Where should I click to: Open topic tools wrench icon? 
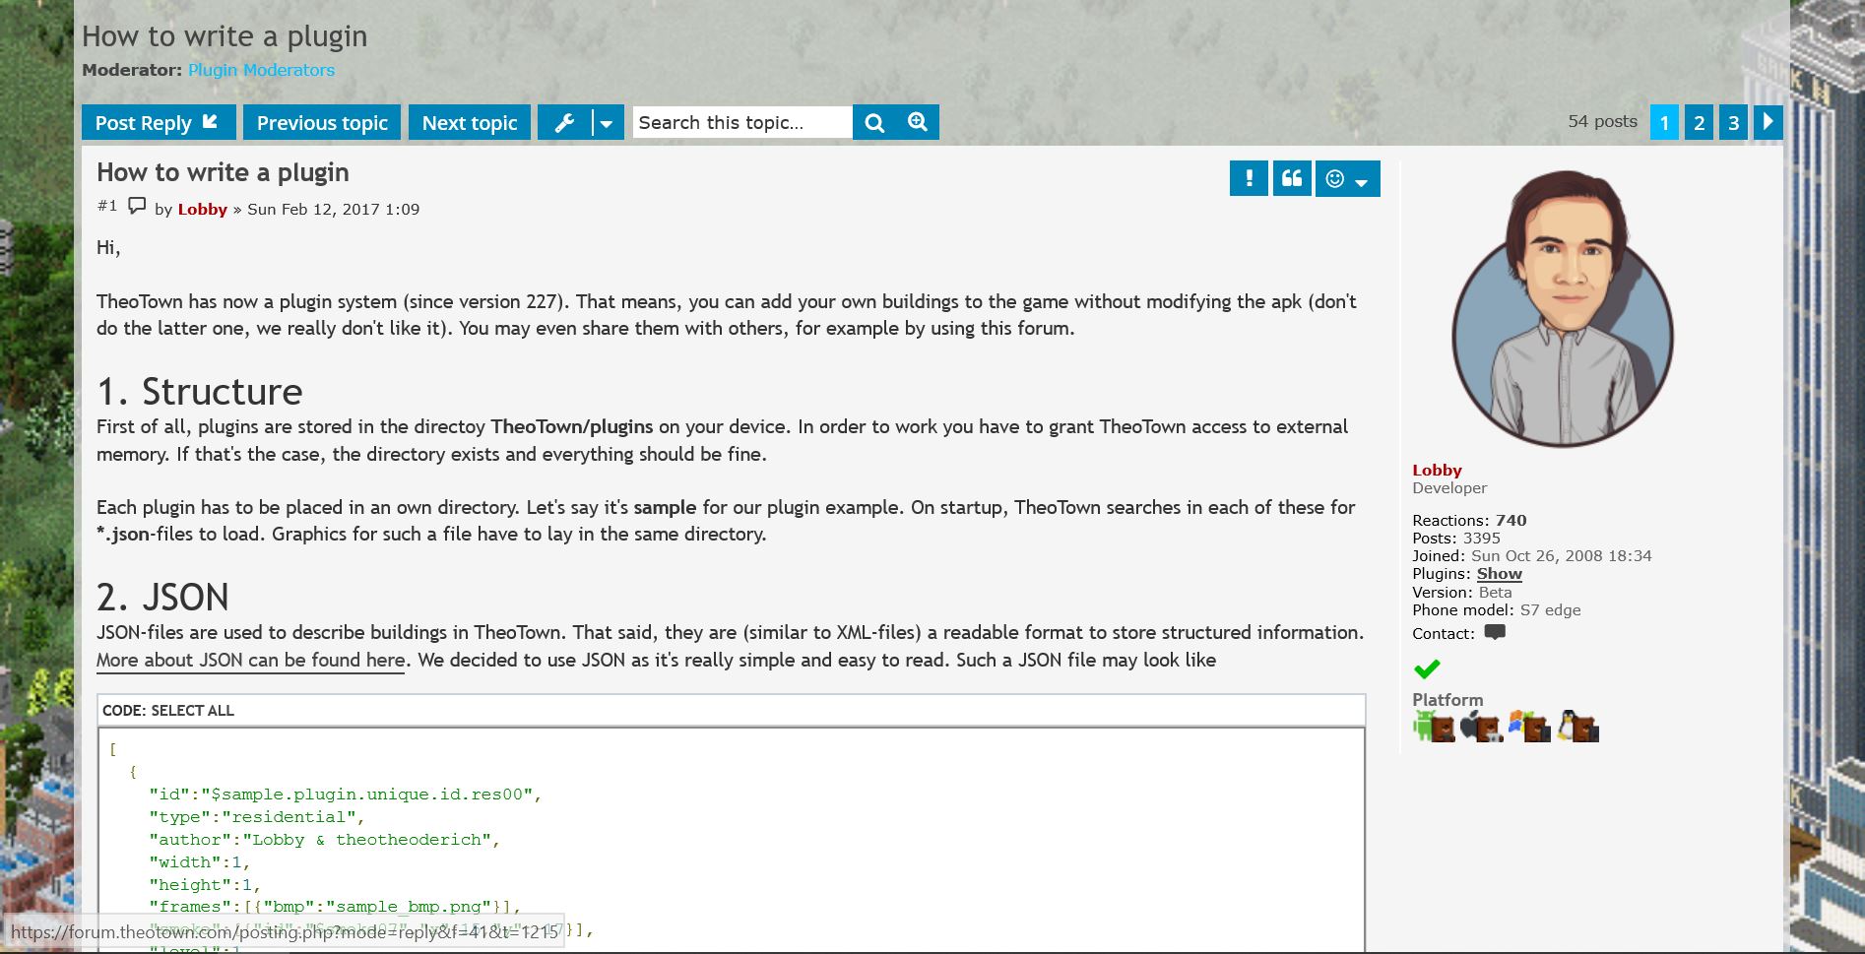(564, 122)
